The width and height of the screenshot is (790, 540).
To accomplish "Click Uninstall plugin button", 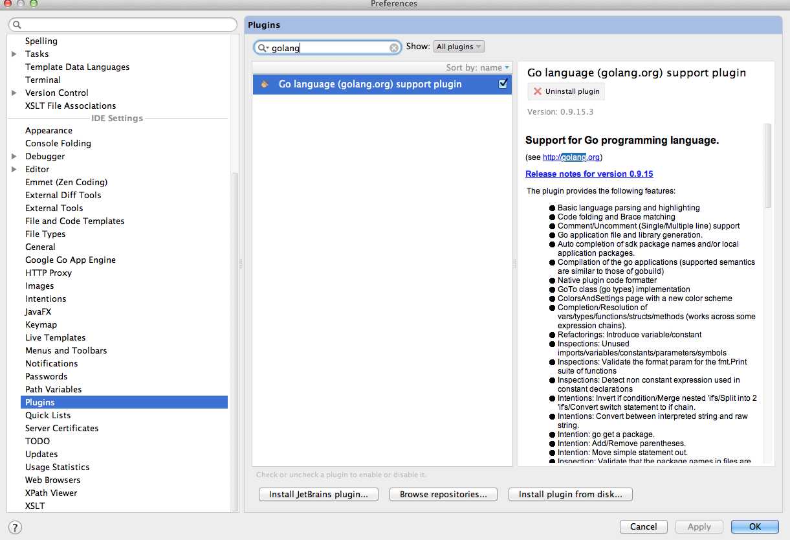I will click(566, 91).
